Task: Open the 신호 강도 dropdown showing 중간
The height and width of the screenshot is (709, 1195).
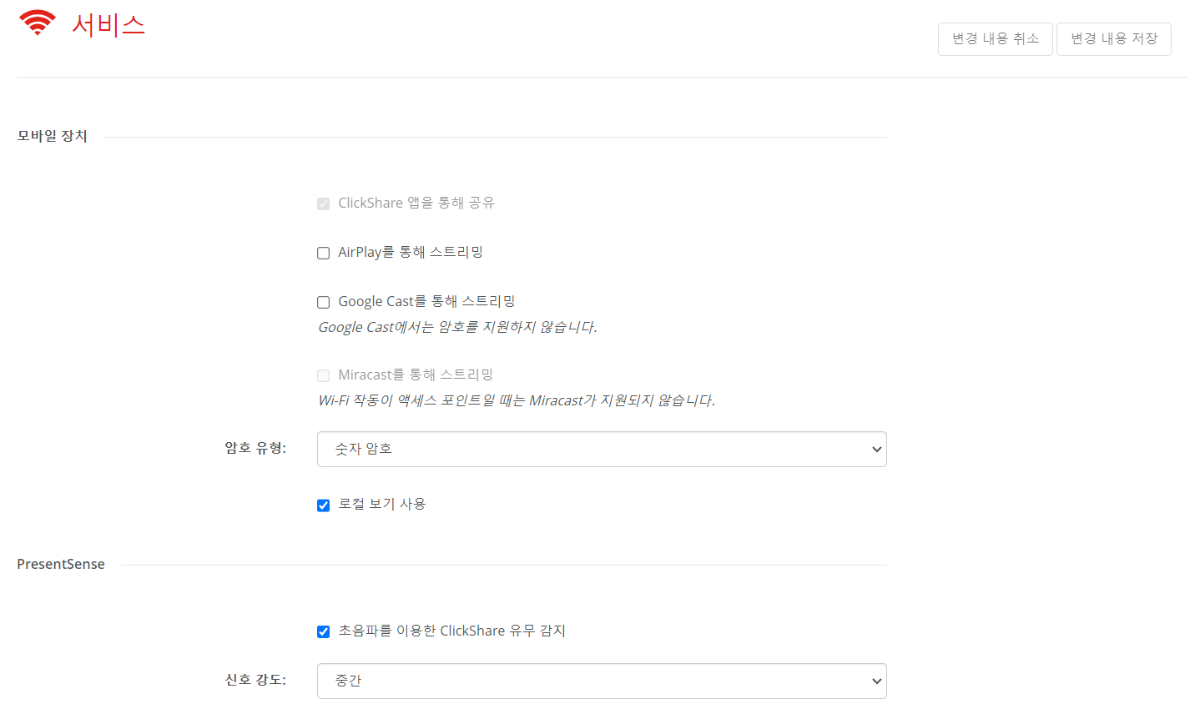Action: [602, 681]
